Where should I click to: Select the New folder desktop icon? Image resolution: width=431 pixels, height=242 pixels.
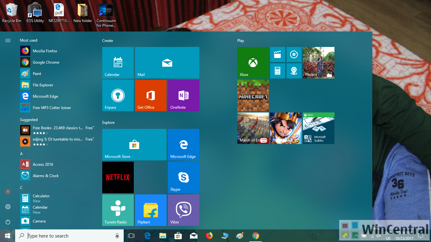83,13
